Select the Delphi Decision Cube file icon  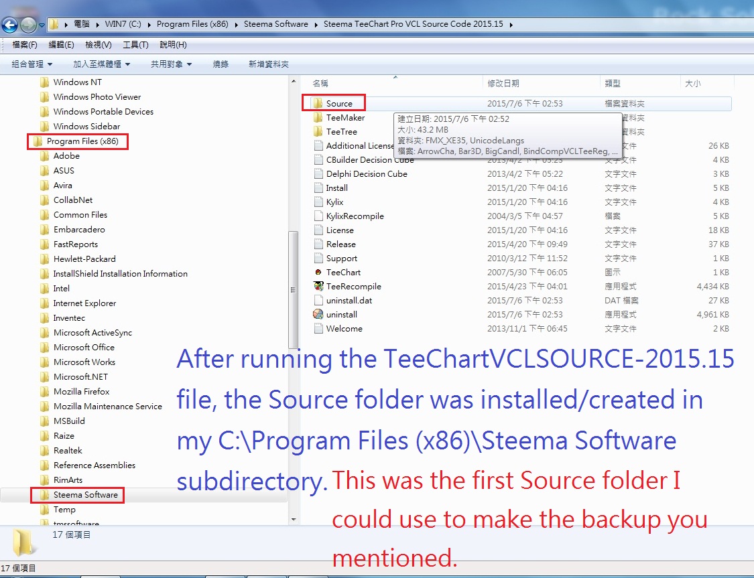click(318, 174)
